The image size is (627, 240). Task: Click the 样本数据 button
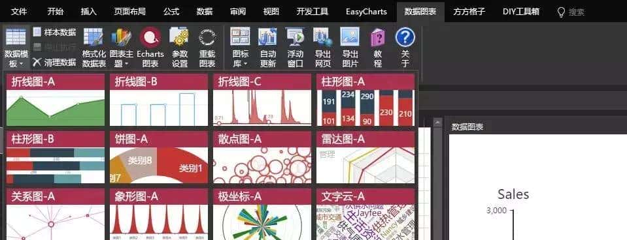(x=54, y=33)
